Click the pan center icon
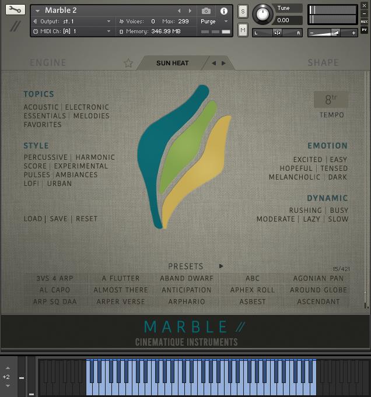 277,33
